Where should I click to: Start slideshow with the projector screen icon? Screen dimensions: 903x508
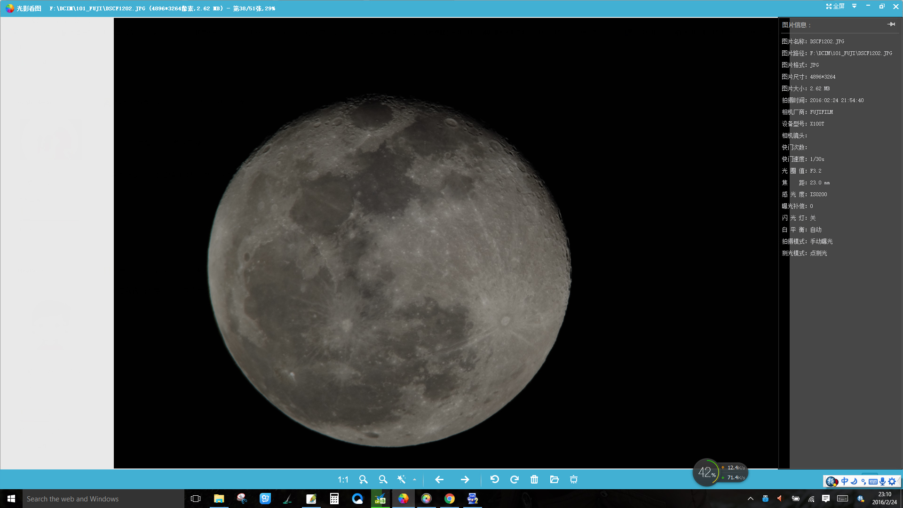pyautogui.click(x=574, y=479)
